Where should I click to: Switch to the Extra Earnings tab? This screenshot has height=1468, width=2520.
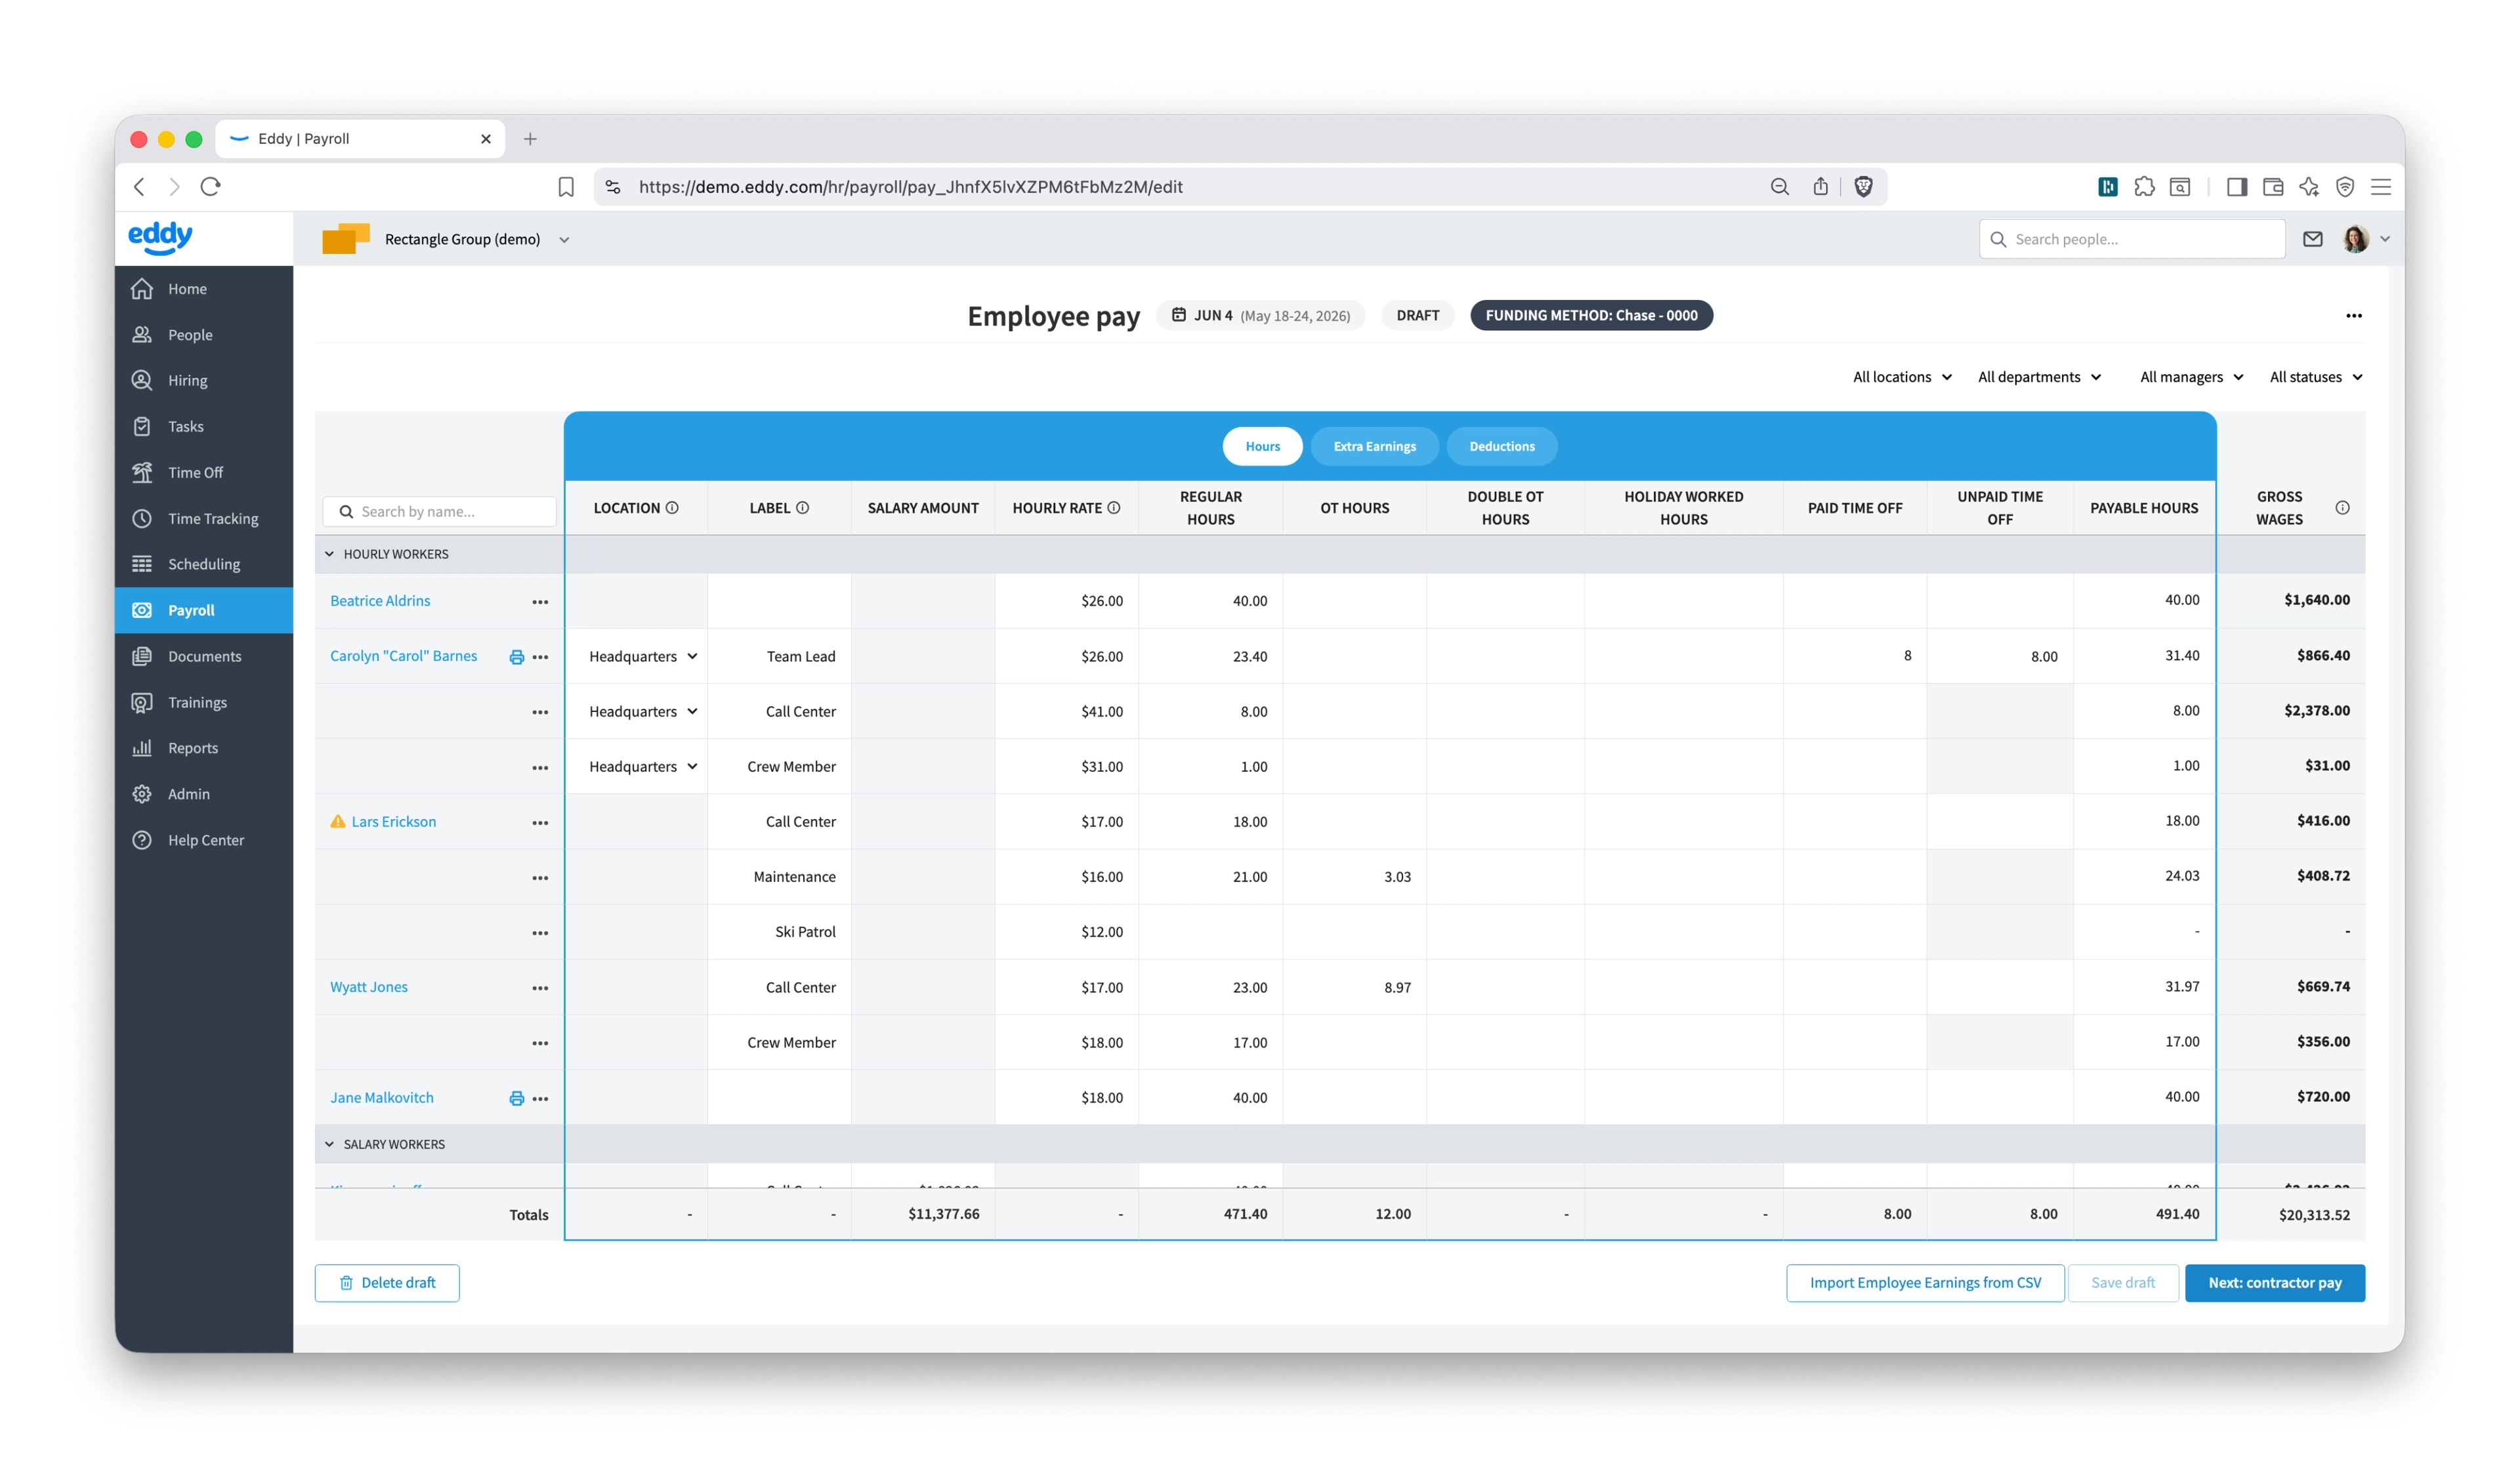pyautogui.click(x=1374, y=446)
